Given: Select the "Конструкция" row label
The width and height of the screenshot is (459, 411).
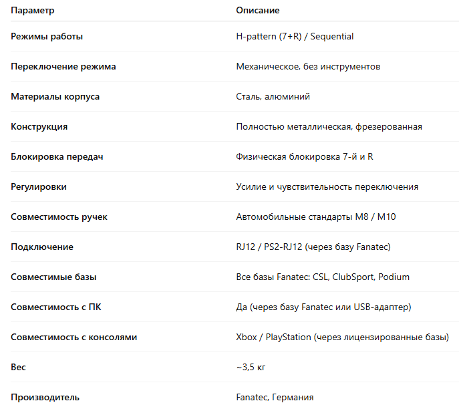Looking at the screenshot, I should pos(39,127).
